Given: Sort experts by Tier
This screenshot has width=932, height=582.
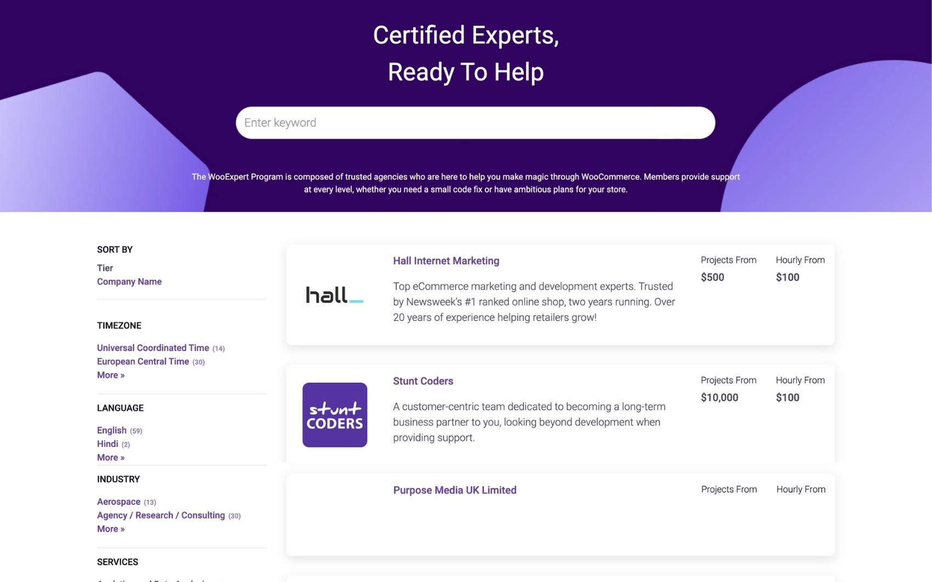Looking at the screenshot, I should (x=105, y=268).
